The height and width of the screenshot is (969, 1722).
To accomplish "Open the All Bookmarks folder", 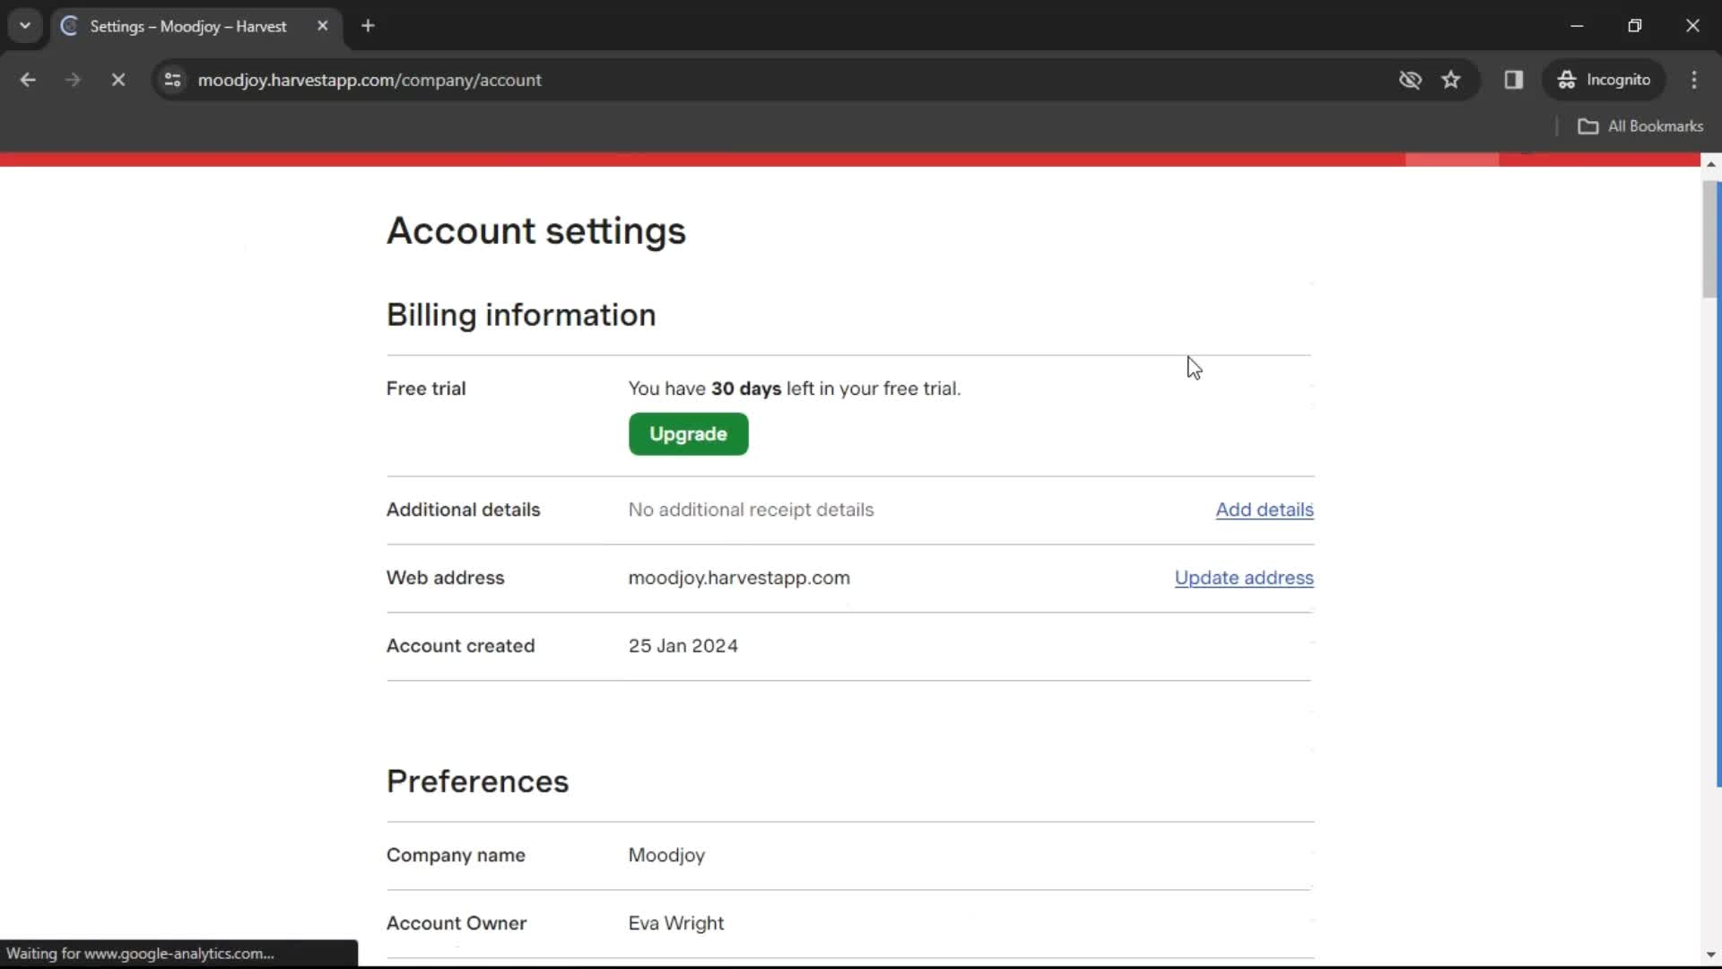I will [x=1640, y=127].
